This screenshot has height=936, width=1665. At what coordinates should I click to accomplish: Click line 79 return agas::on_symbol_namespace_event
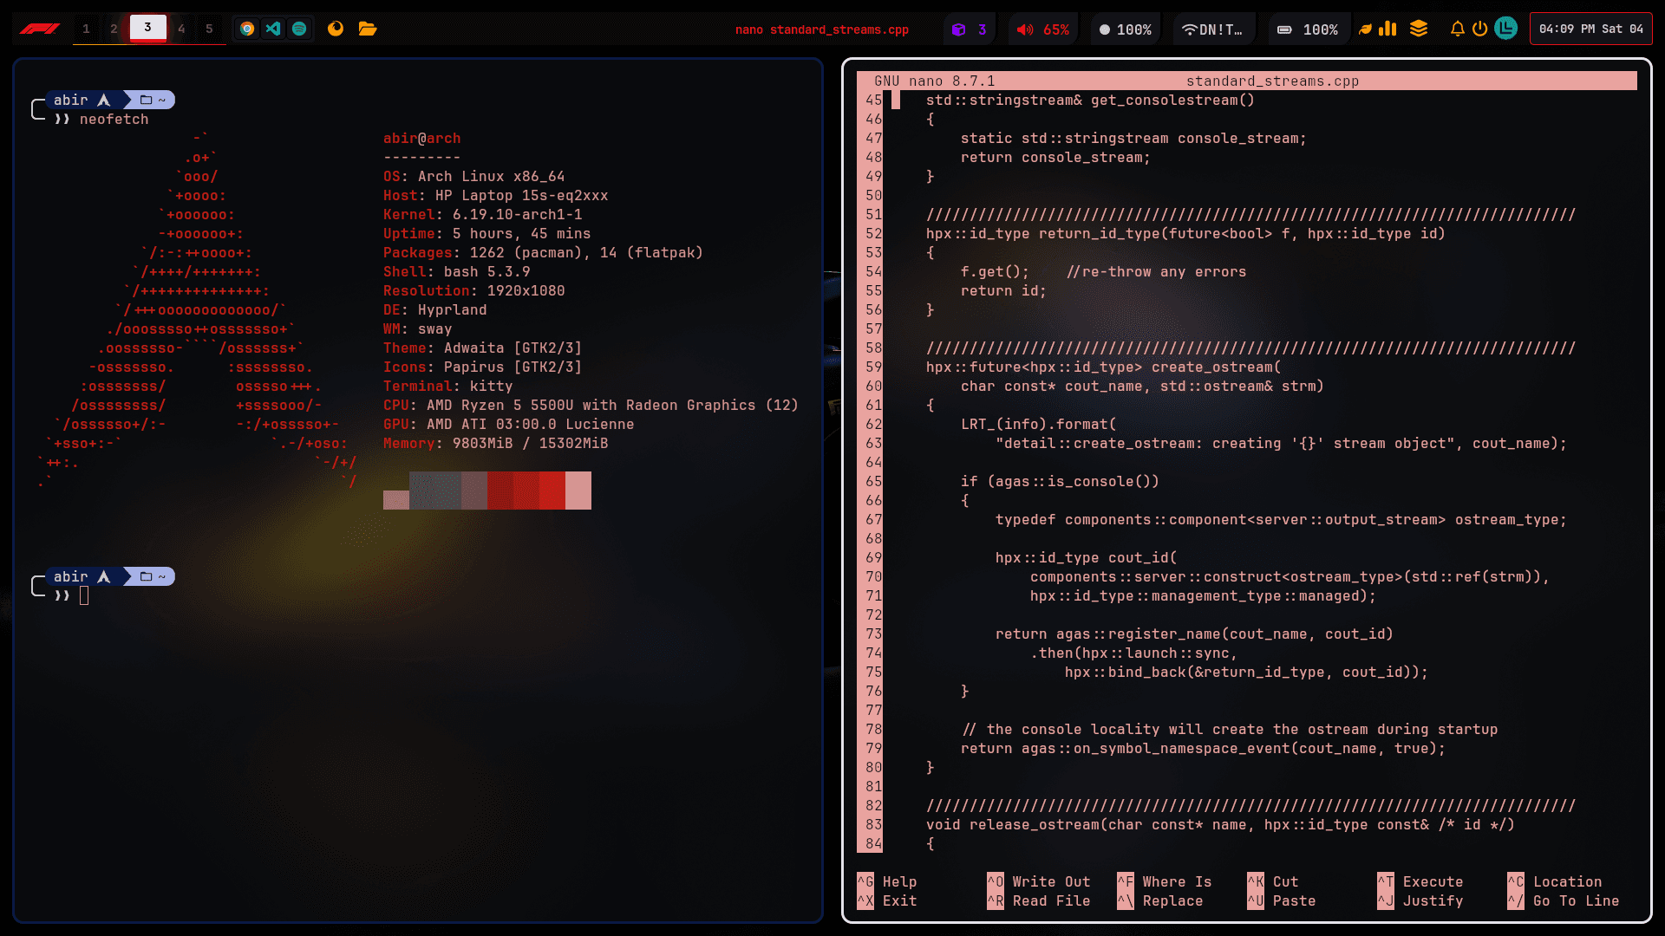coord(1204,748)
